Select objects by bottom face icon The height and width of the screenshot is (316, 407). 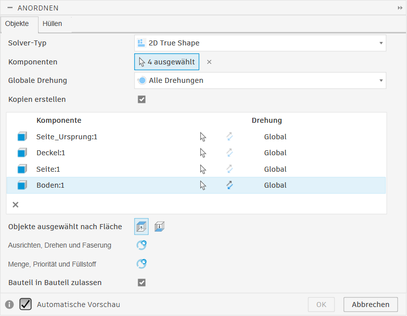pyautogui.click(x=159, y=227)
